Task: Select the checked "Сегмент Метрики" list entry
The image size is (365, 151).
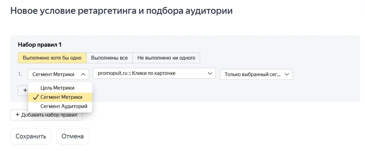Action: (60, 97)
